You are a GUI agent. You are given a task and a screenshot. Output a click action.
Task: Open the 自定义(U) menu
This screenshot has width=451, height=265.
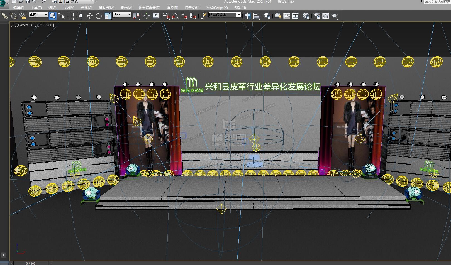click(x=192, y=8)
